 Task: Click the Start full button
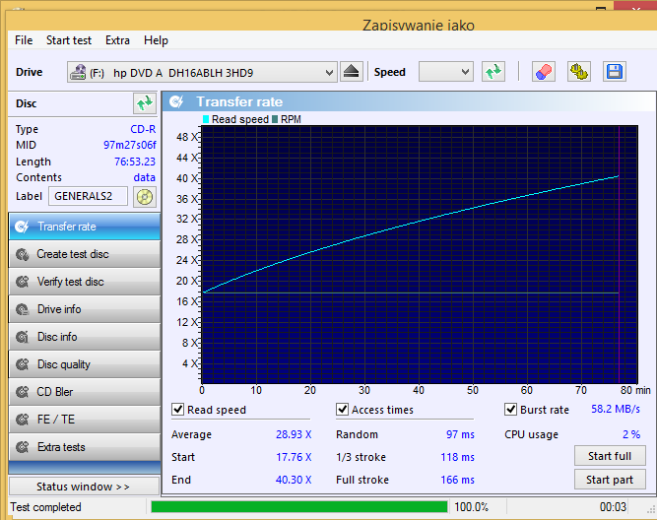(x=610, y=456)
